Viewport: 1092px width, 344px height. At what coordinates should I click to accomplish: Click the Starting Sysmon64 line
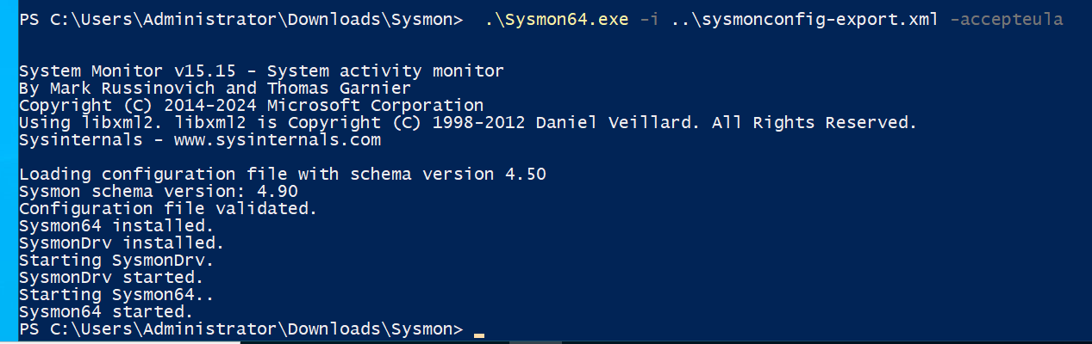pyautogui.click(x=115, y=294)
